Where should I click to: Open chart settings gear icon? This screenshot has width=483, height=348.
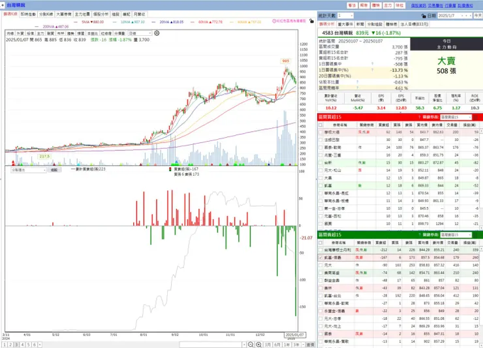[157, 33]
